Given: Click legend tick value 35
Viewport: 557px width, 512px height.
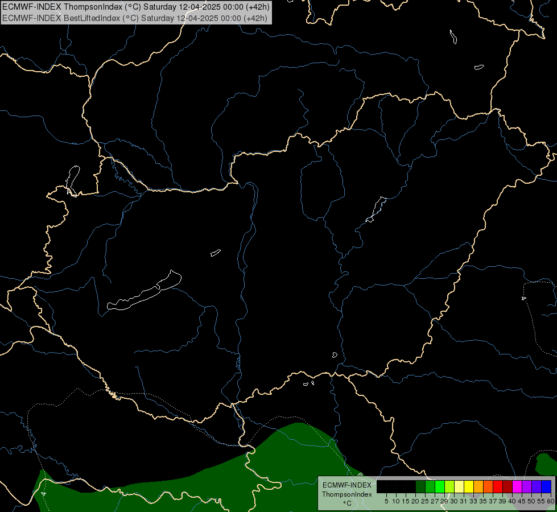Looking at the screenshot, I should coord(483,501).
